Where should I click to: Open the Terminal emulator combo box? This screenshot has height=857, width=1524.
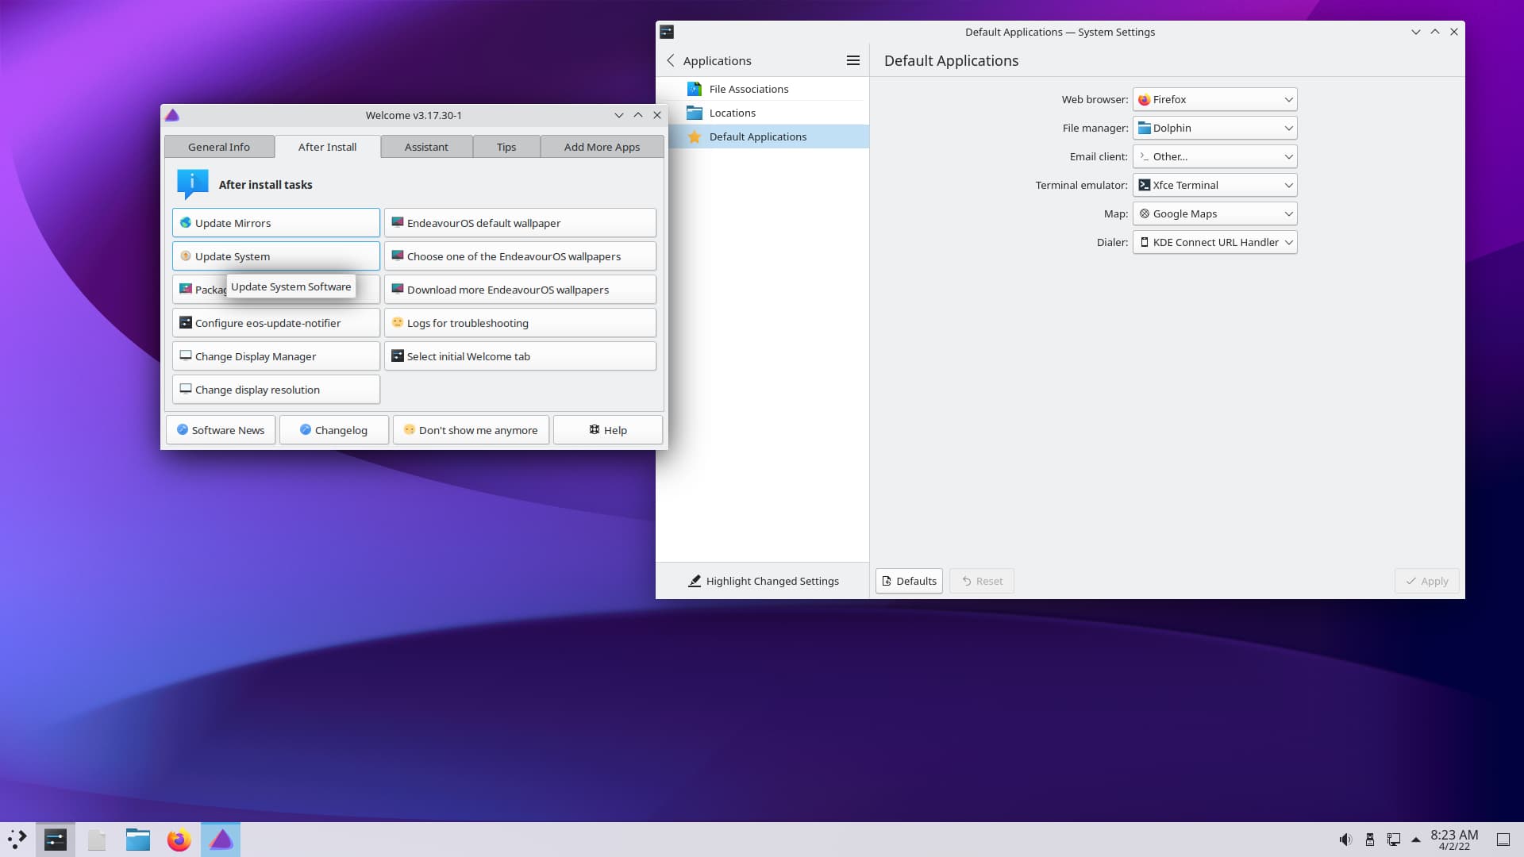pyautogui.click(x=1214, y=185)
